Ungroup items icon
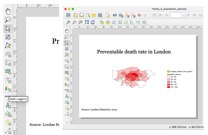 (x=120, y=22)
